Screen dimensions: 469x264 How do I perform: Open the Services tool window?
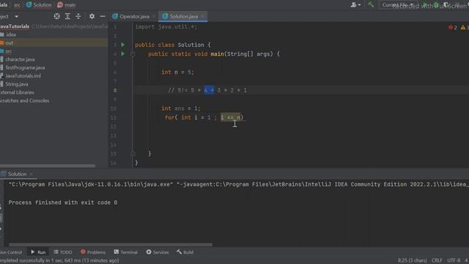tap(158, 252)
